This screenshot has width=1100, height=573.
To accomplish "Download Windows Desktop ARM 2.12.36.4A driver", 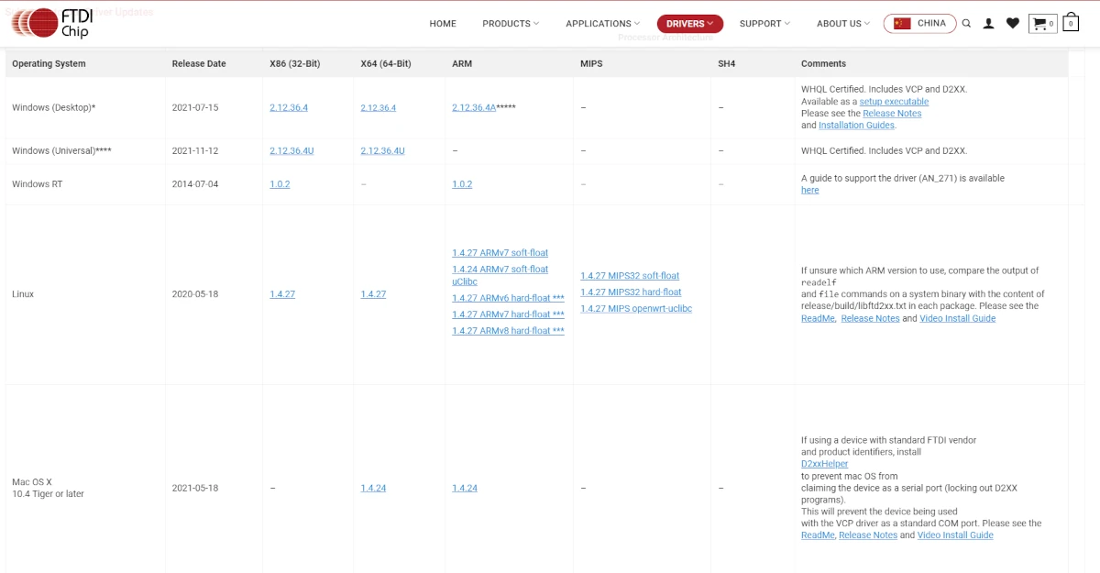I will [x=474, y=107].
